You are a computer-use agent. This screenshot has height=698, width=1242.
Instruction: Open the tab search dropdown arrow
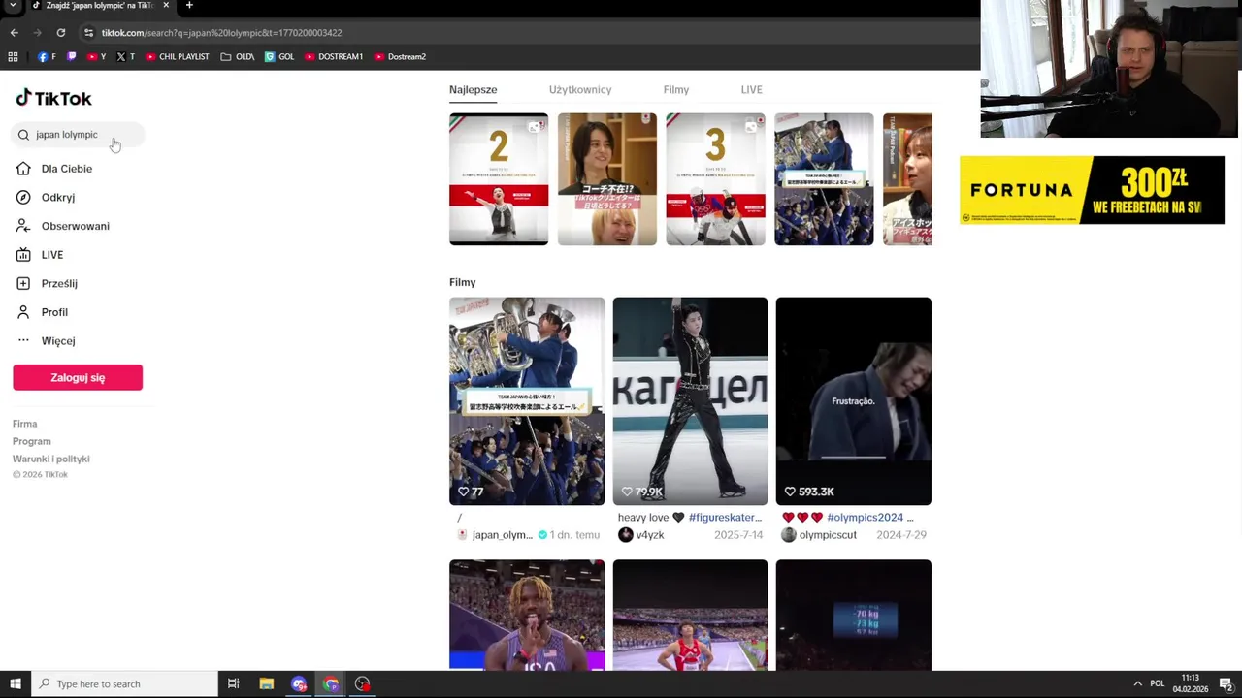pos(13,5)
